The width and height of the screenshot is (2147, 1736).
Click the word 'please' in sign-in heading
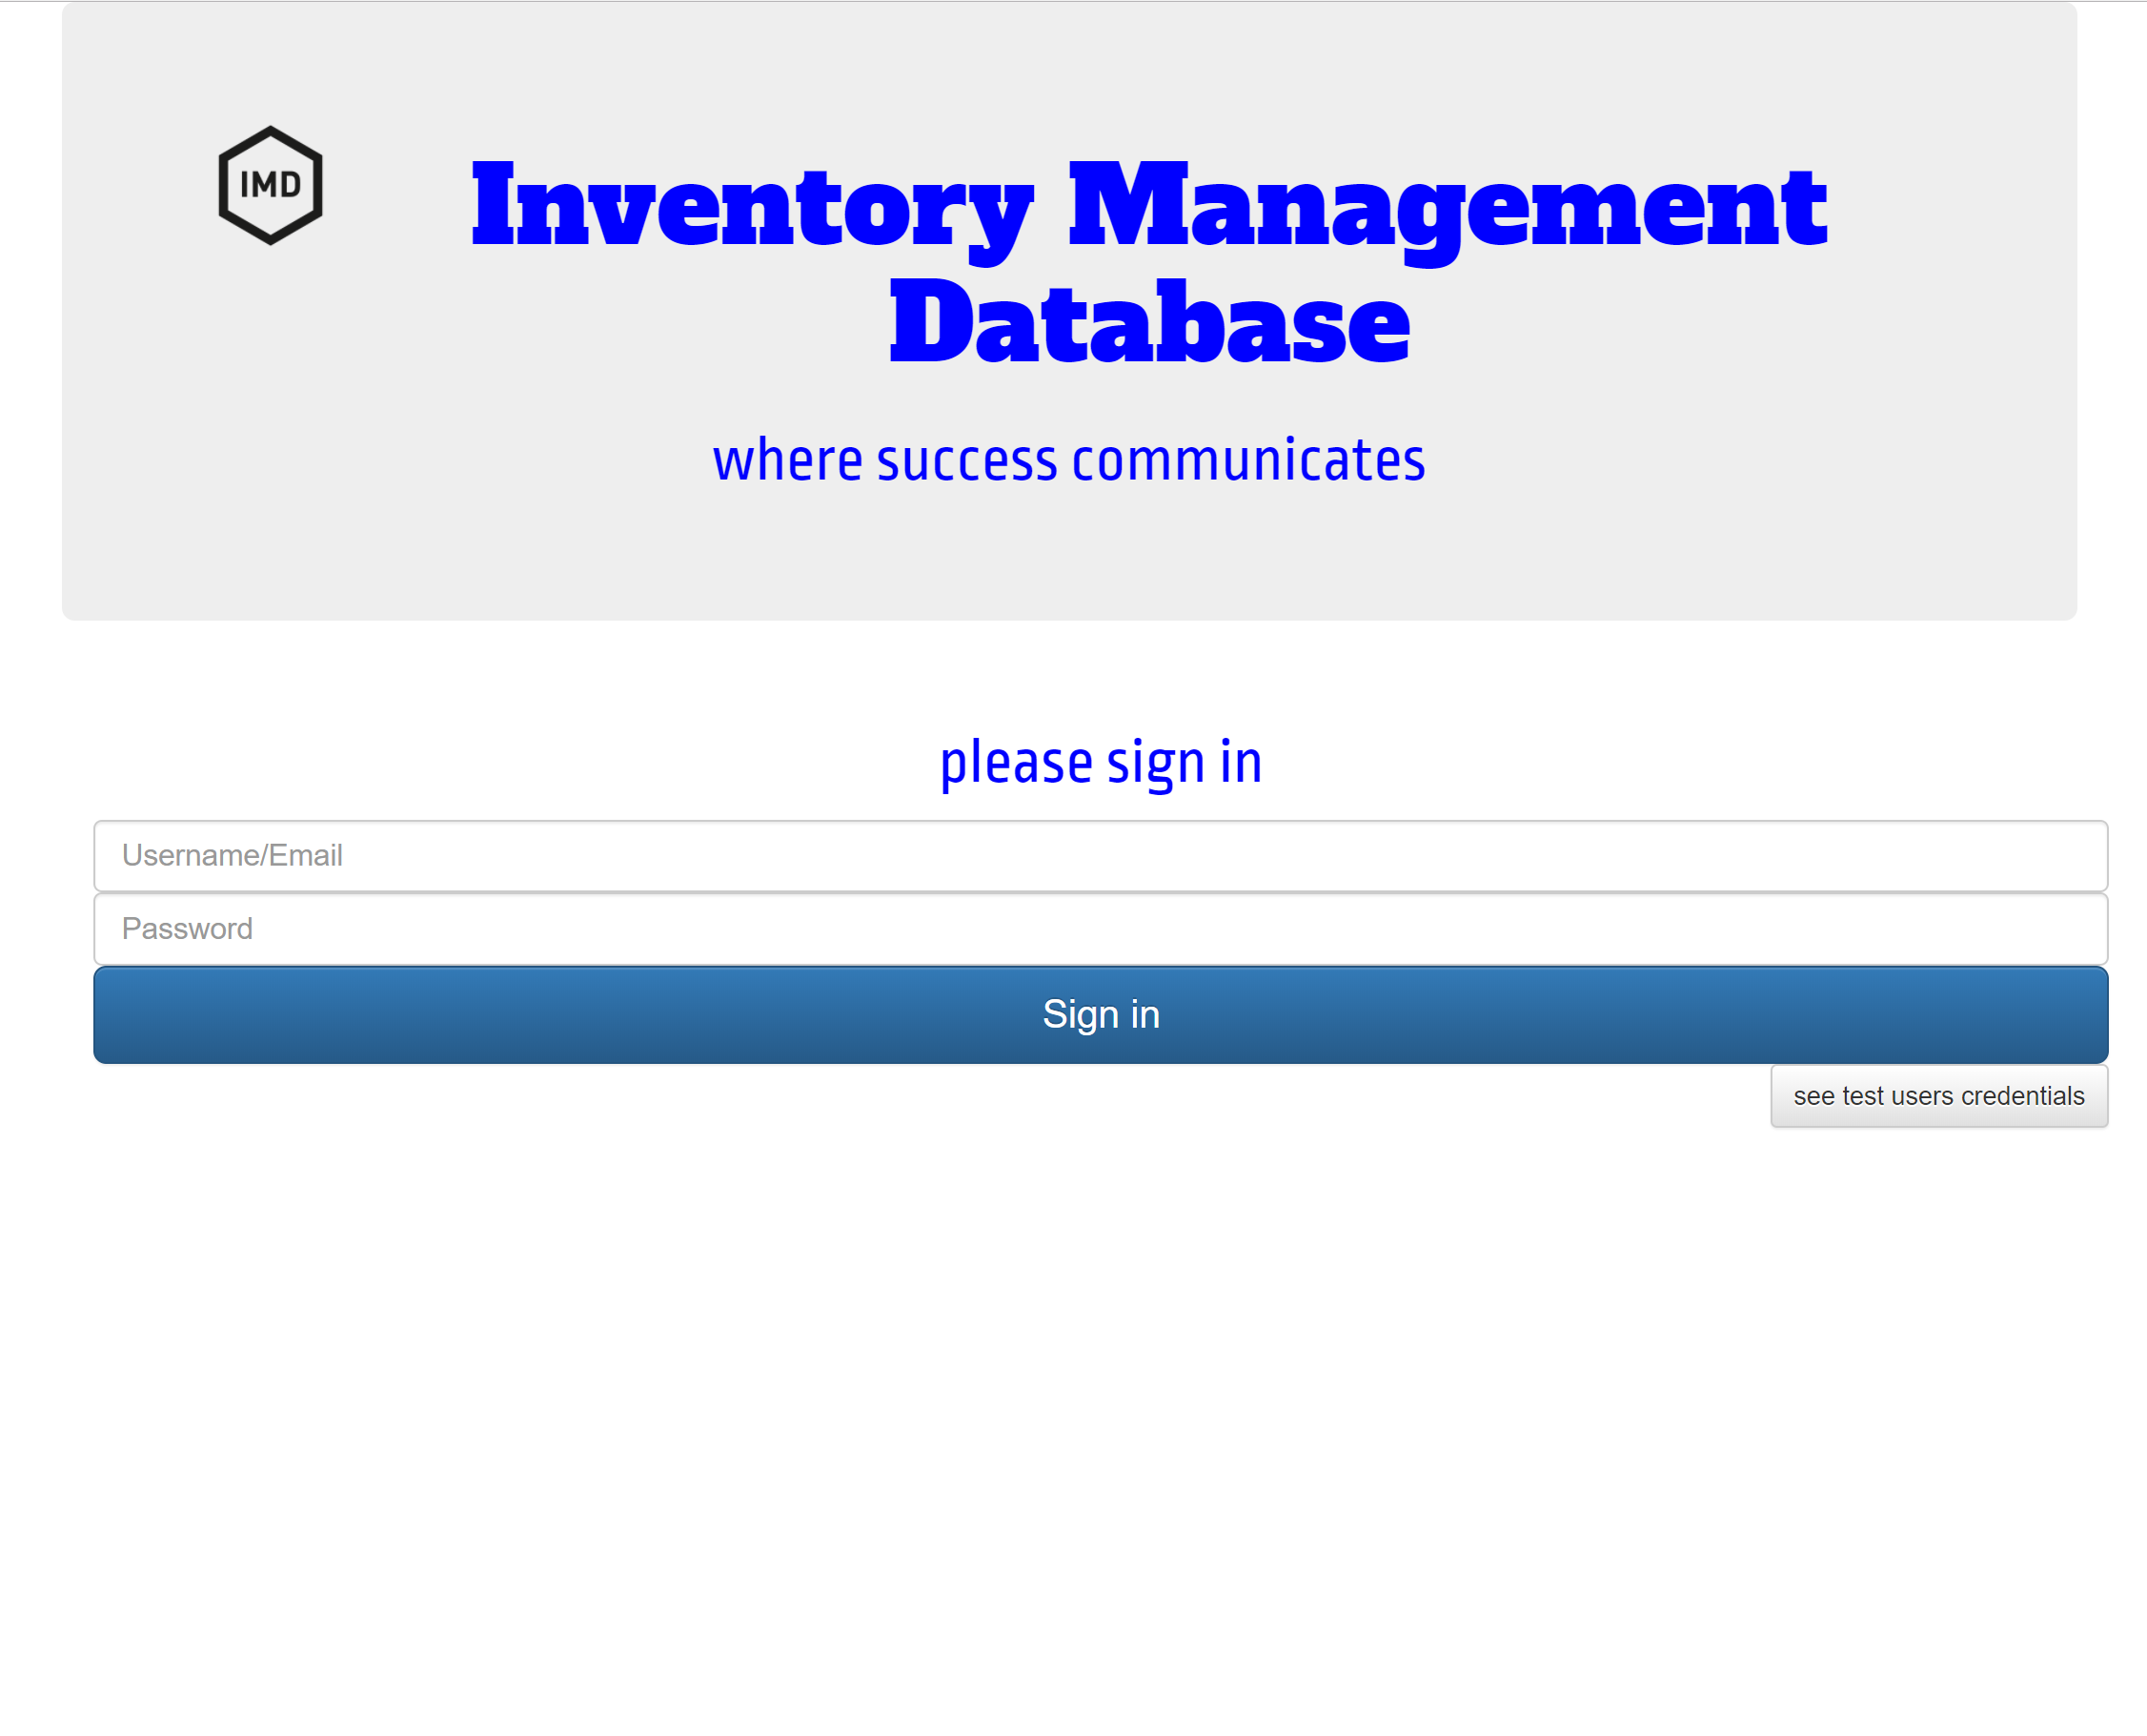pos(1016,764)
